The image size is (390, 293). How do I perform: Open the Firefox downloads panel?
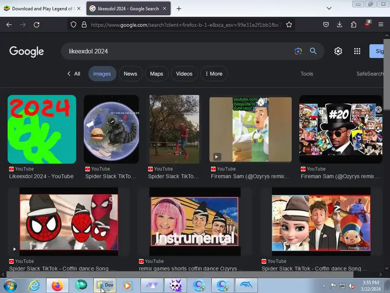339,24
